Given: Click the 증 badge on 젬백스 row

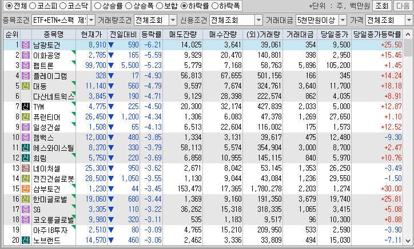Looking at the screenshot, I should pos(26,138).
